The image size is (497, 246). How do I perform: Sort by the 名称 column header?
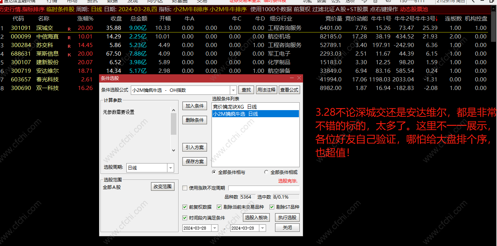44,19
